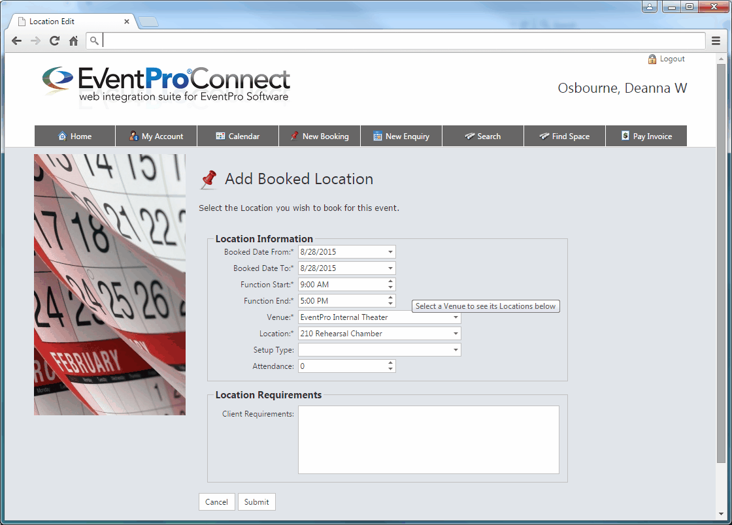Click the New Enquiry calendar icon

point(378,136)
